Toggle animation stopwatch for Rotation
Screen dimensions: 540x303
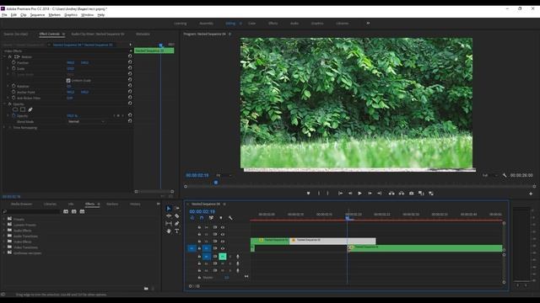tap(13, 86)
